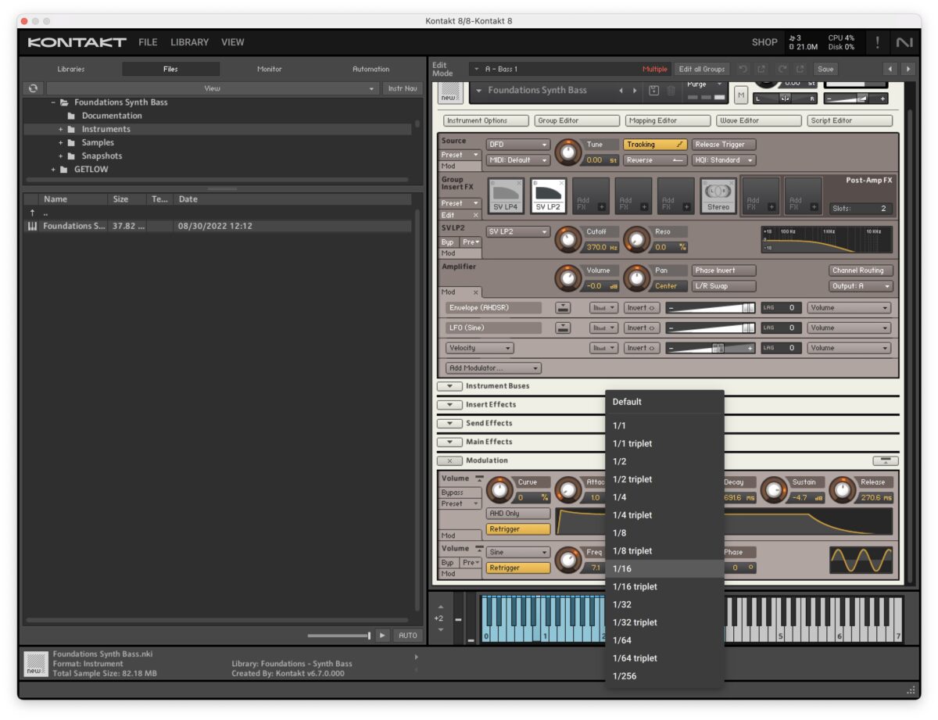Select the SV LP4 filter slot
The height and width of the screenshot is (720, 938).
[507, 195]
